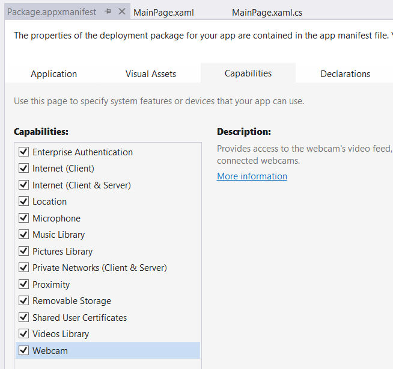The height and width of the screenshot is (369, 393).
Task: Open the Visual Assets tab
Action: [151, 74]
